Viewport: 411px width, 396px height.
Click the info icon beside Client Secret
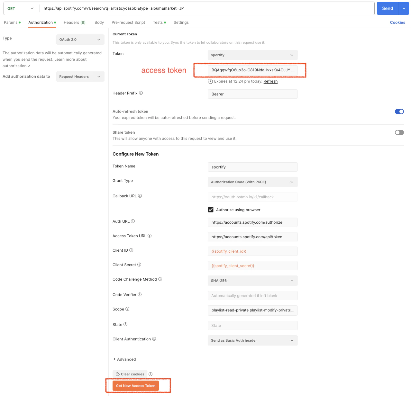click(x=139, y=265)
